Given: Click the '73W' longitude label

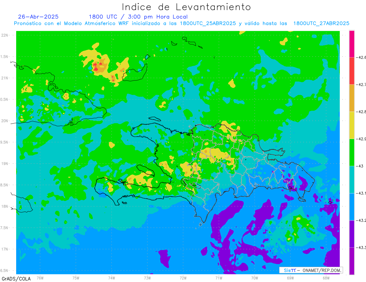Looking at the screenshot, I should [147, 278].
